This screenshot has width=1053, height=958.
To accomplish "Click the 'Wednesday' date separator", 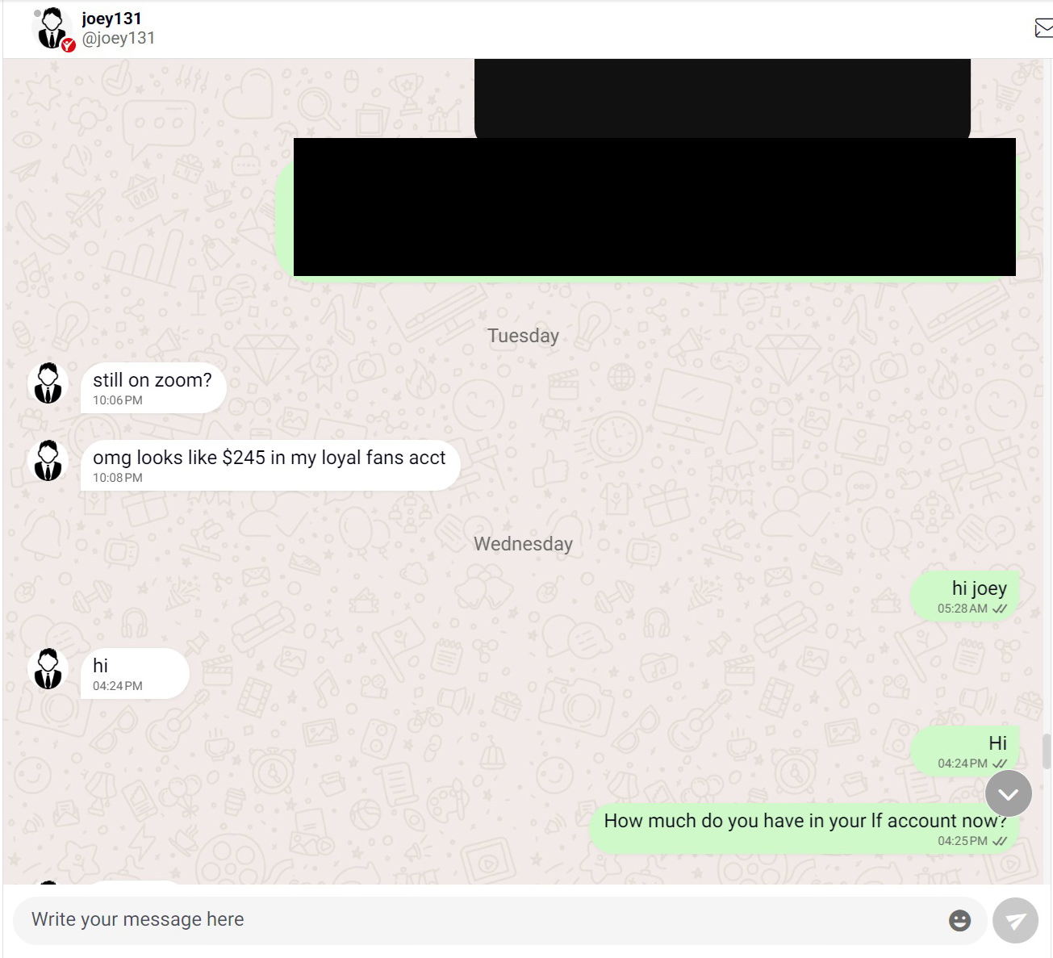I will pos(523,544).
